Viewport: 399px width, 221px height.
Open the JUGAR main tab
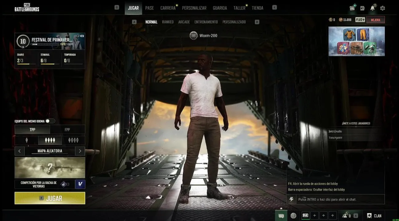pyautogui.click(x=133, y=8)
